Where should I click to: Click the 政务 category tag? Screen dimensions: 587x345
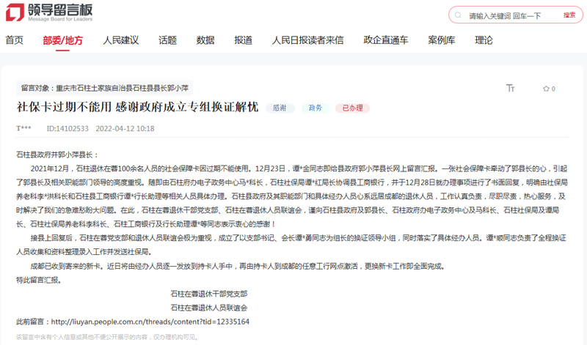point(316,108)
